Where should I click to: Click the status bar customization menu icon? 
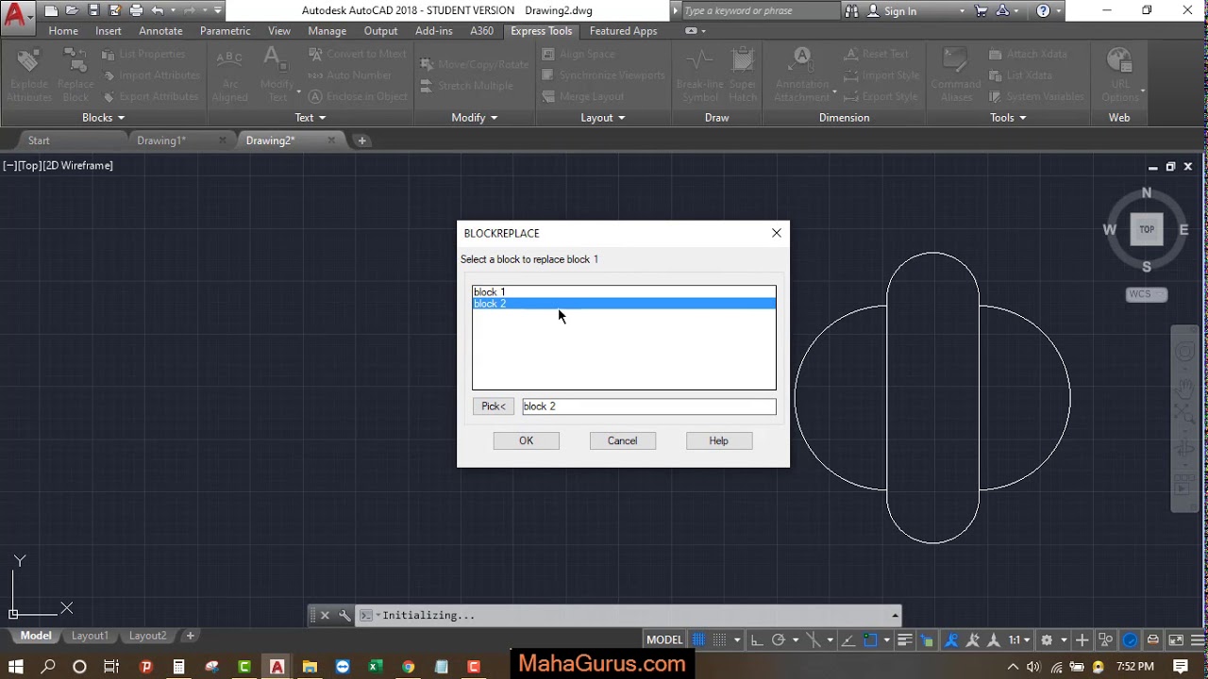click(1199, 639)
